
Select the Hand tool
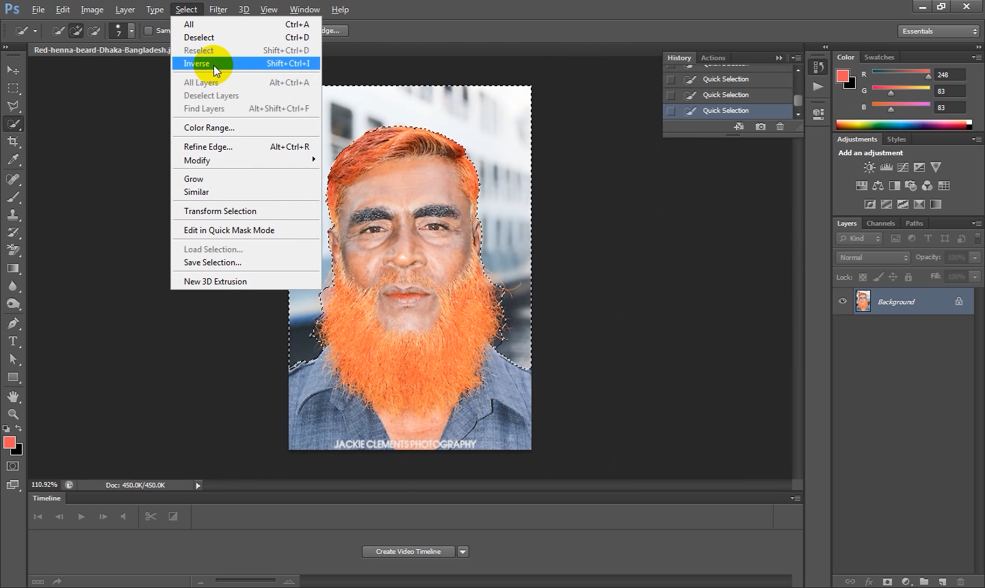13,397
